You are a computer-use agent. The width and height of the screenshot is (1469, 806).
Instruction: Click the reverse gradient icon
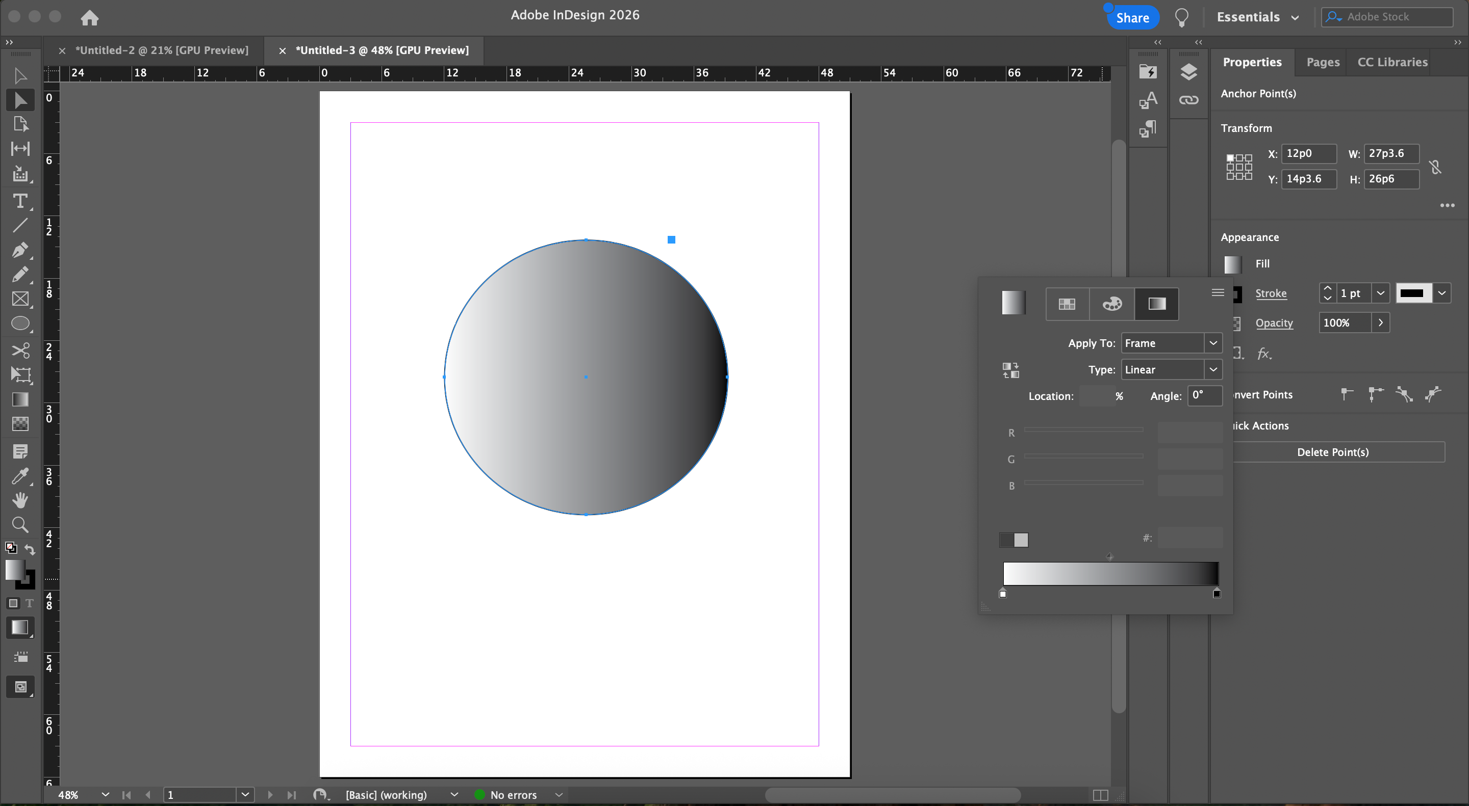pos(1010,370)
